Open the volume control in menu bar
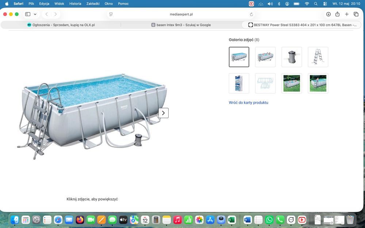 tap(270, 4)
